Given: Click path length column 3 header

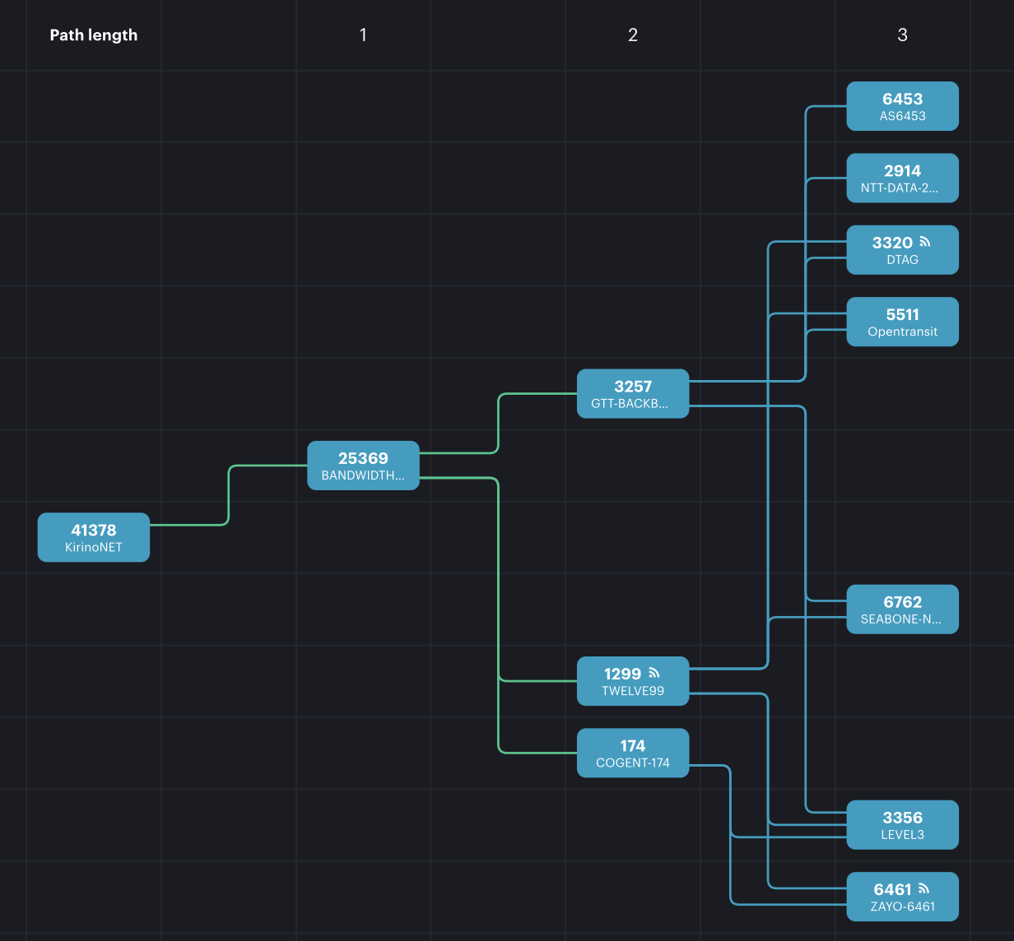Looking at the screenshot, I should tap(902, 35).
